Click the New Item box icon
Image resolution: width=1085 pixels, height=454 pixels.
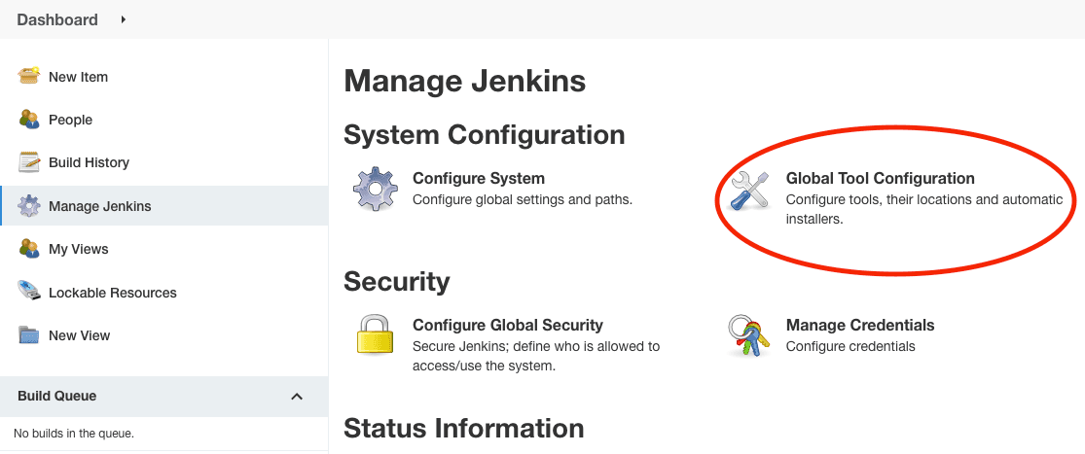tap(29, 76)
